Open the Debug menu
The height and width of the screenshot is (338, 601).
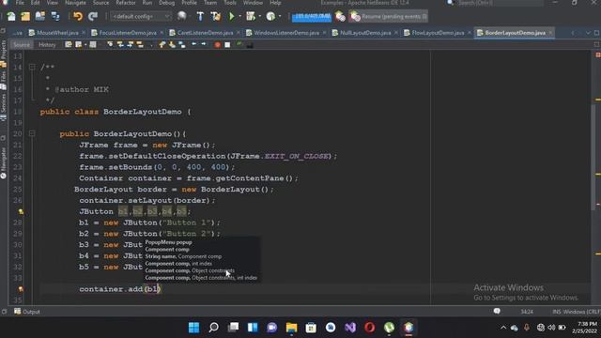pyautogui.click(x=167, y=3)
